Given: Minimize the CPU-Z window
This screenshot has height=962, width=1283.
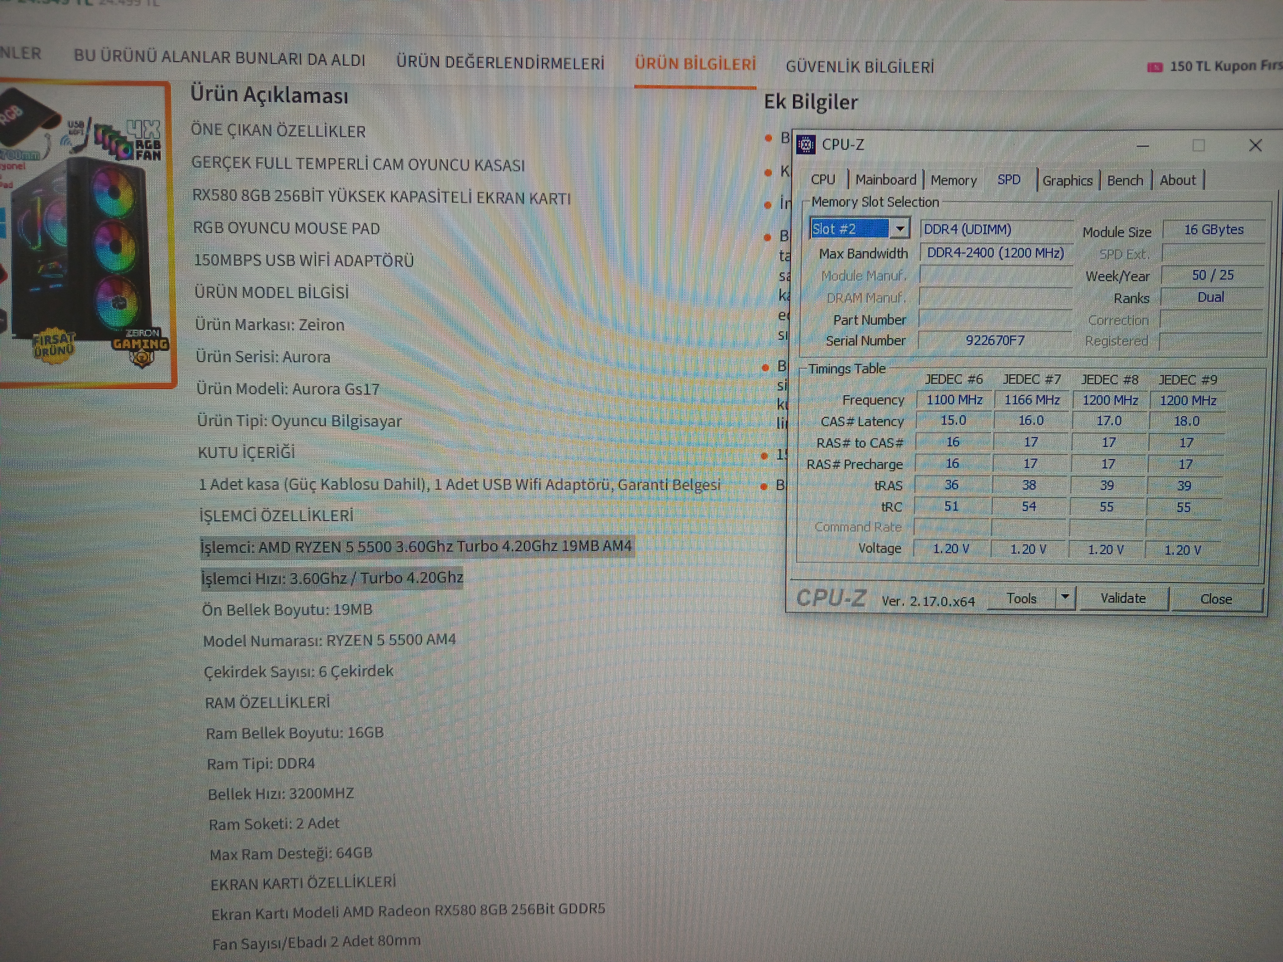Looking at the screenshot, I should point(1142,146).
